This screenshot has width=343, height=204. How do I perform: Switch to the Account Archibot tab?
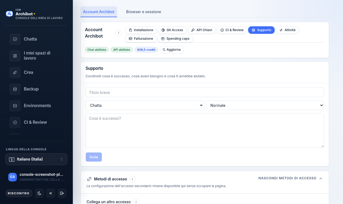99,12
